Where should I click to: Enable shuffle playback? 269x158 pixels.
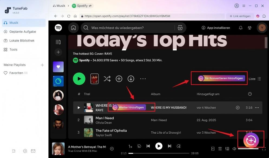pos(107,79)
